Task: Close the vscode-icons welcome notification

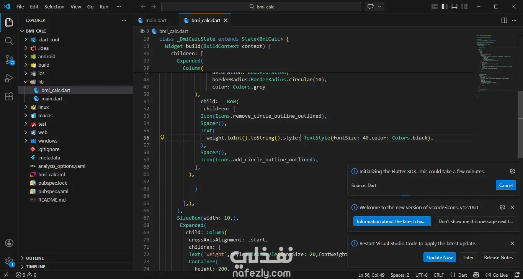Action: coord(512,207)
